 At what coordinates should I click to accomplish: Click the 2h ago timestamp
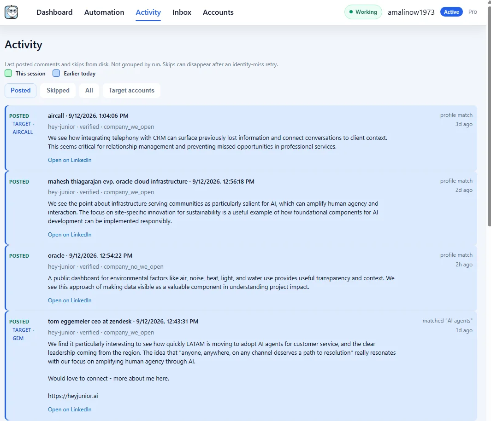tap(464, 265)
